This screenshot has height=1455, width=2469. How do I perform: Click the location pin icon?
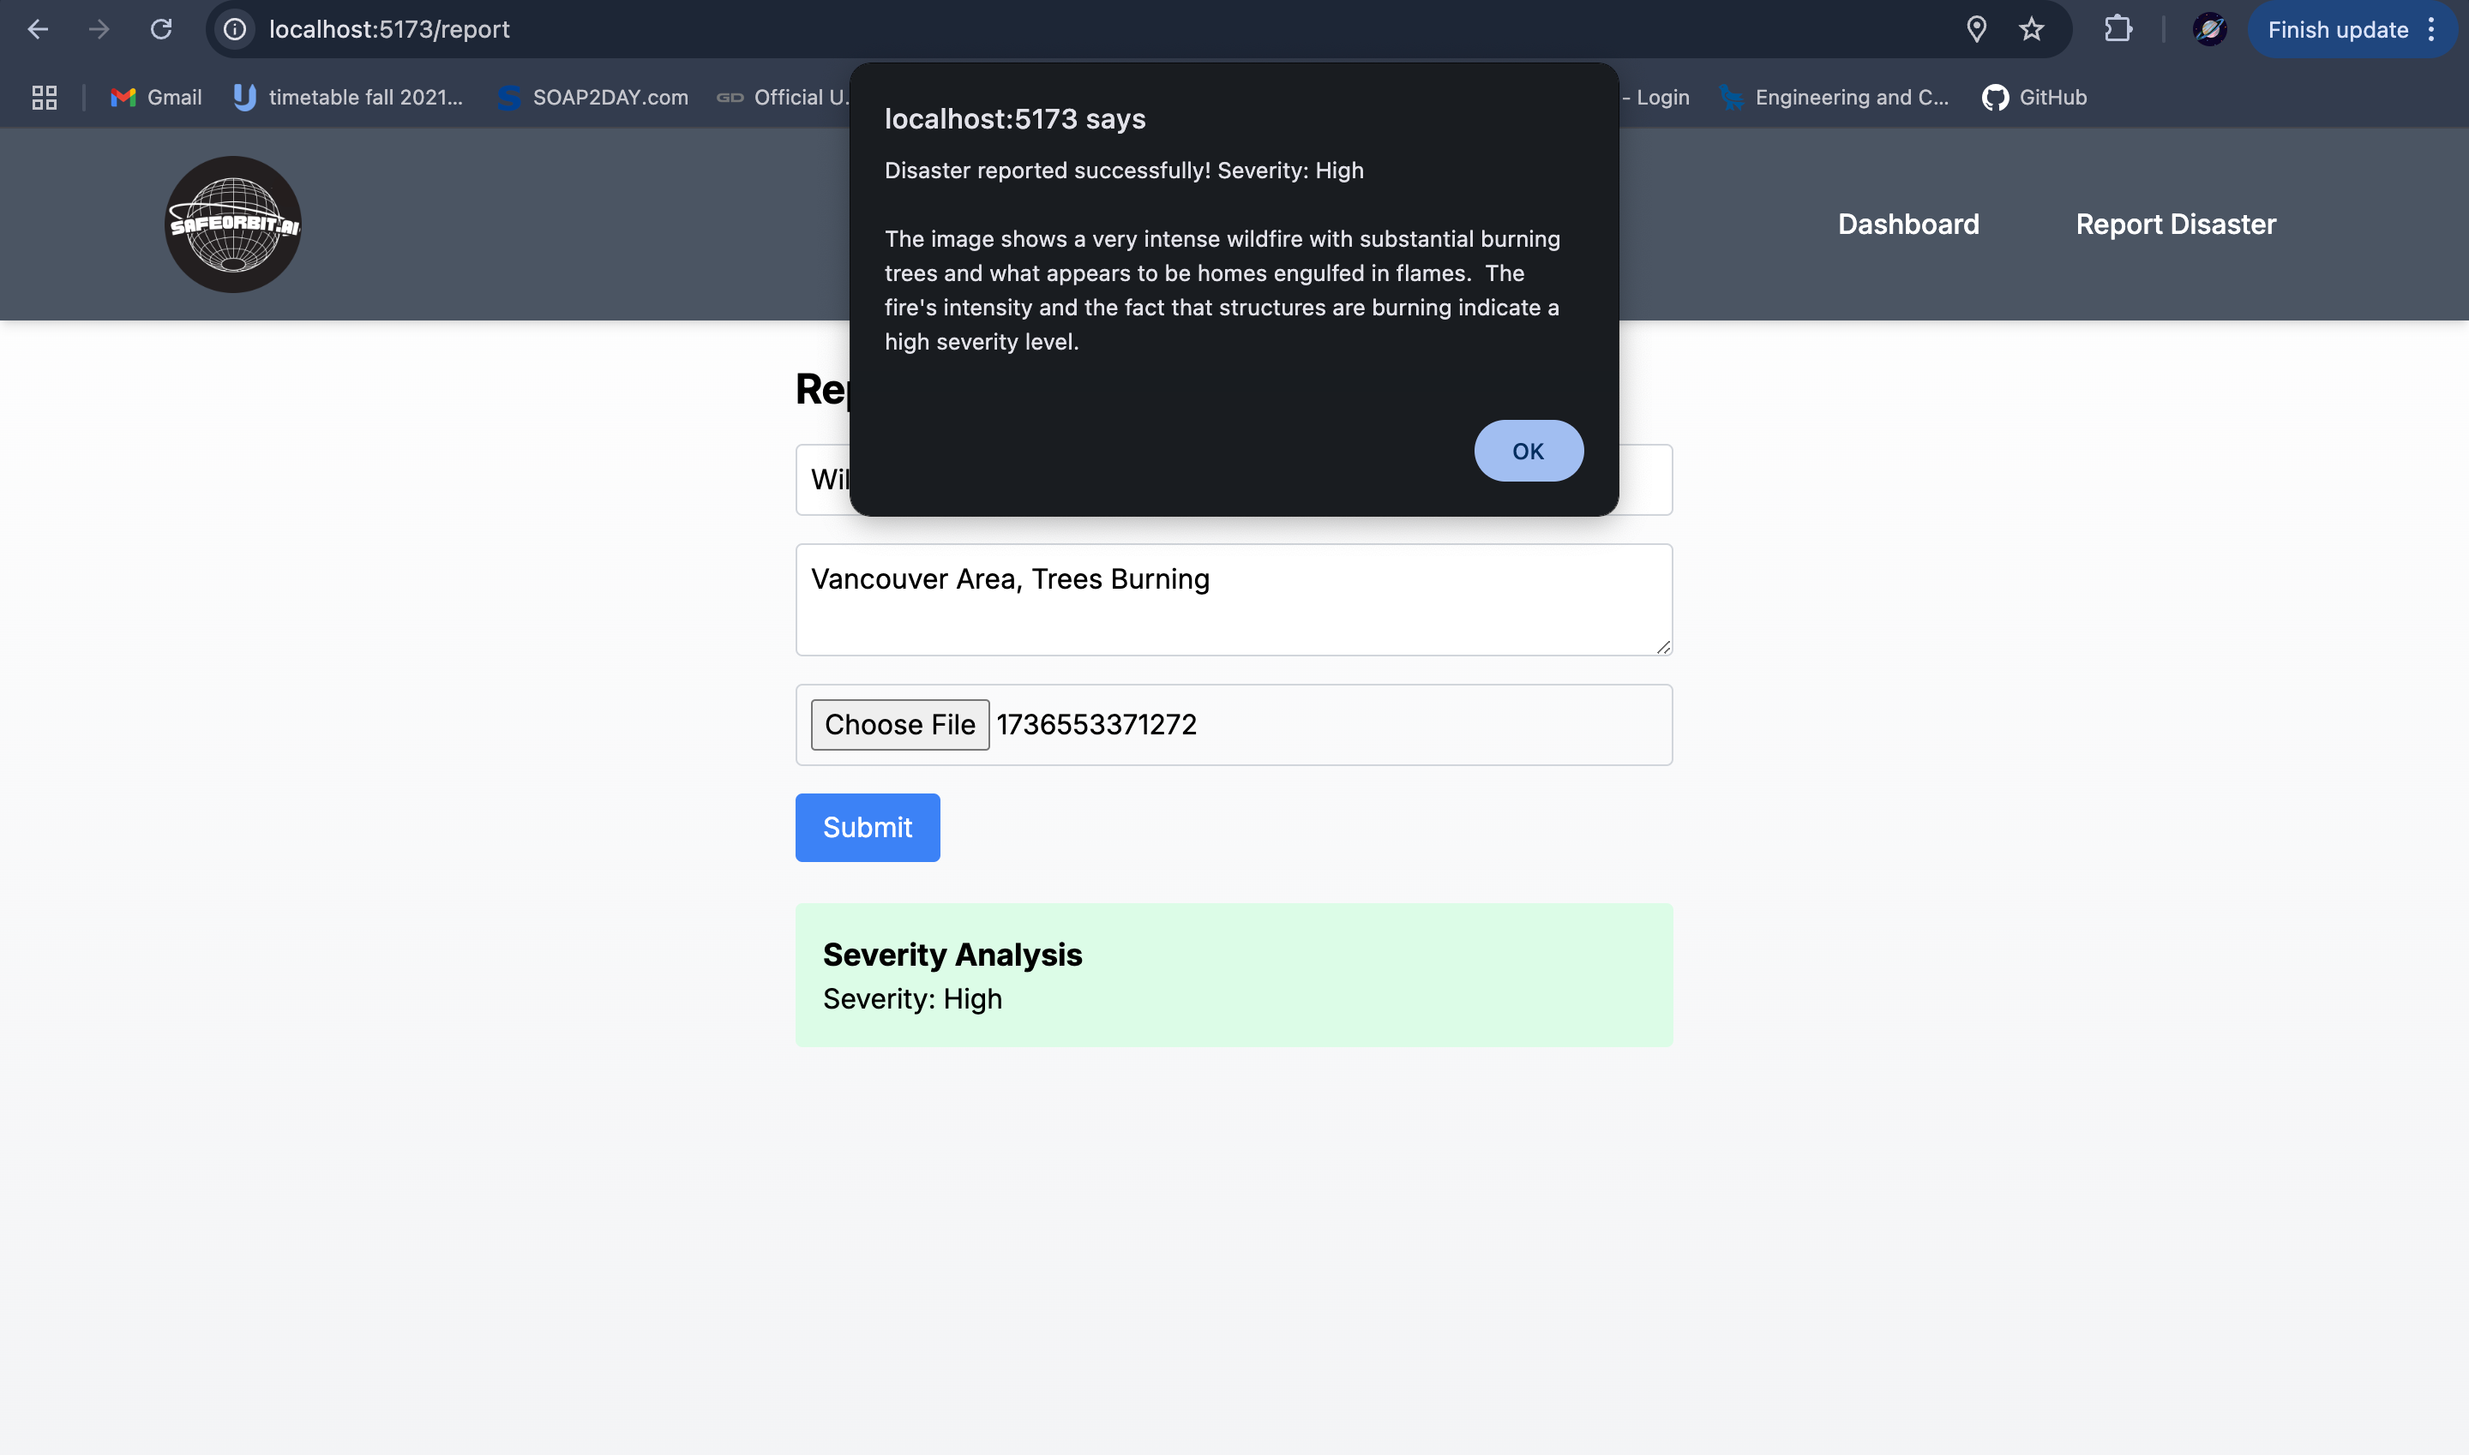pyautogui.click(x=1977, y=29)
